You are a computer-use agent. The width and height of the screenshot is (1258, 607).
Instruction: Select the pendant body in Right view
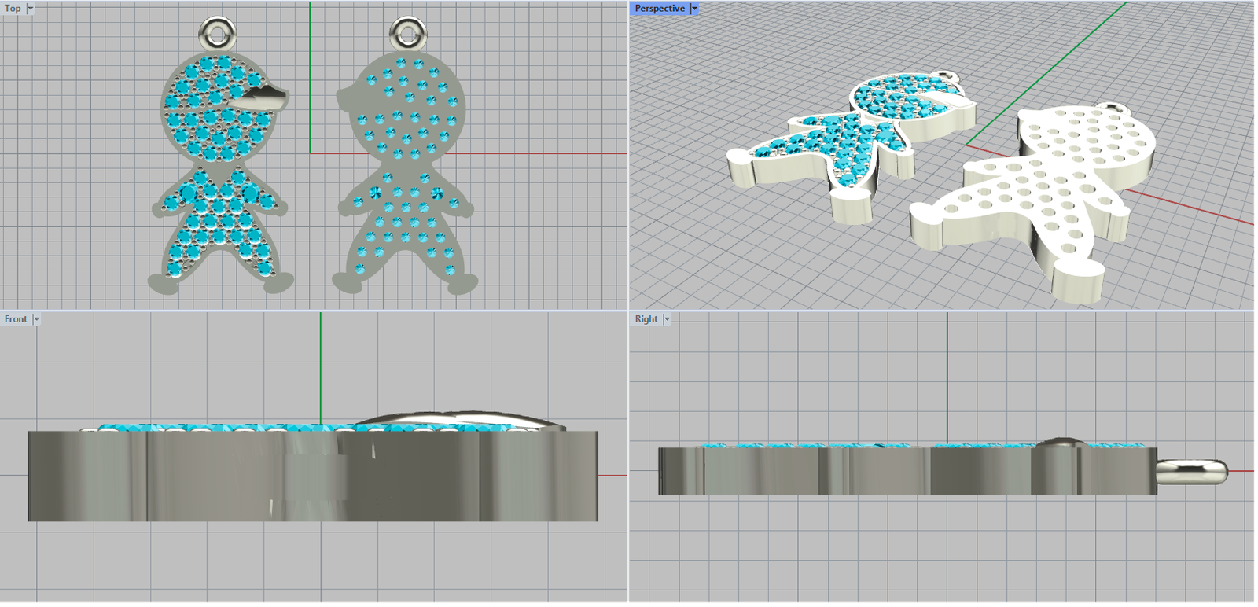tap(904, 471)
